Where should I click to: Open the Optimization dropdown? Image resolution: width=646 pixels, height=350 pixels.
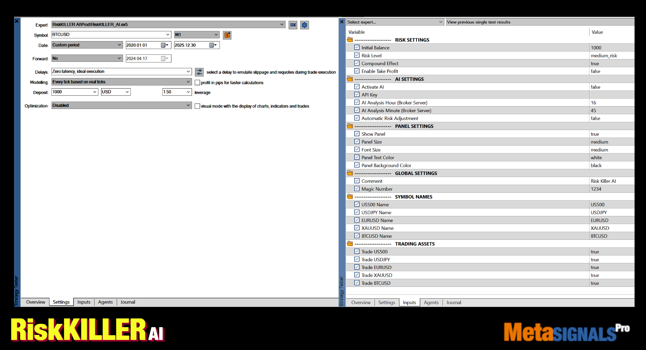[188, 105]
